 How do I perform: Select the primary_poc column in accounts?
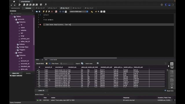[x=25, y=39]
